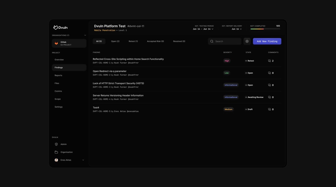Expand the Est. Testing Period date dropdown
Viewport: 336px width, 187px height.
tap(212, 29)
